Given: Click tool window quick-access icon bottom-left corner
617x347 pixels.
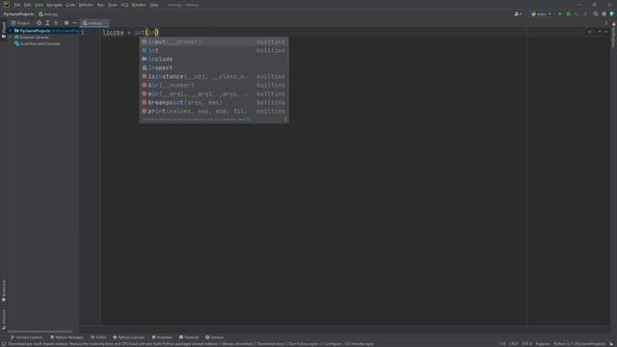Looking at the screenshot, I should tap(4, 343).
